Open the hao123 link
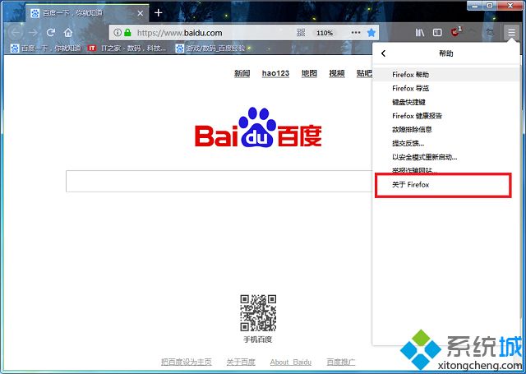The image size is (526, 374). pyautogui.click(x=275, y=73)
